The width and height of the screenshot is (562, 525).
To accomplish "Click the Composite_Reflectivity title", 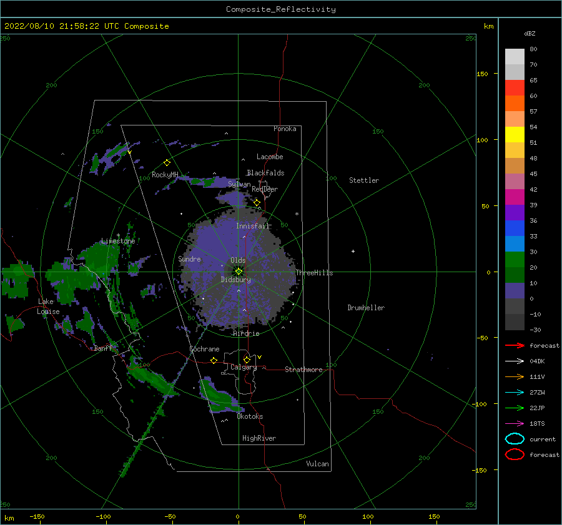I will click(x=281, y=9).
